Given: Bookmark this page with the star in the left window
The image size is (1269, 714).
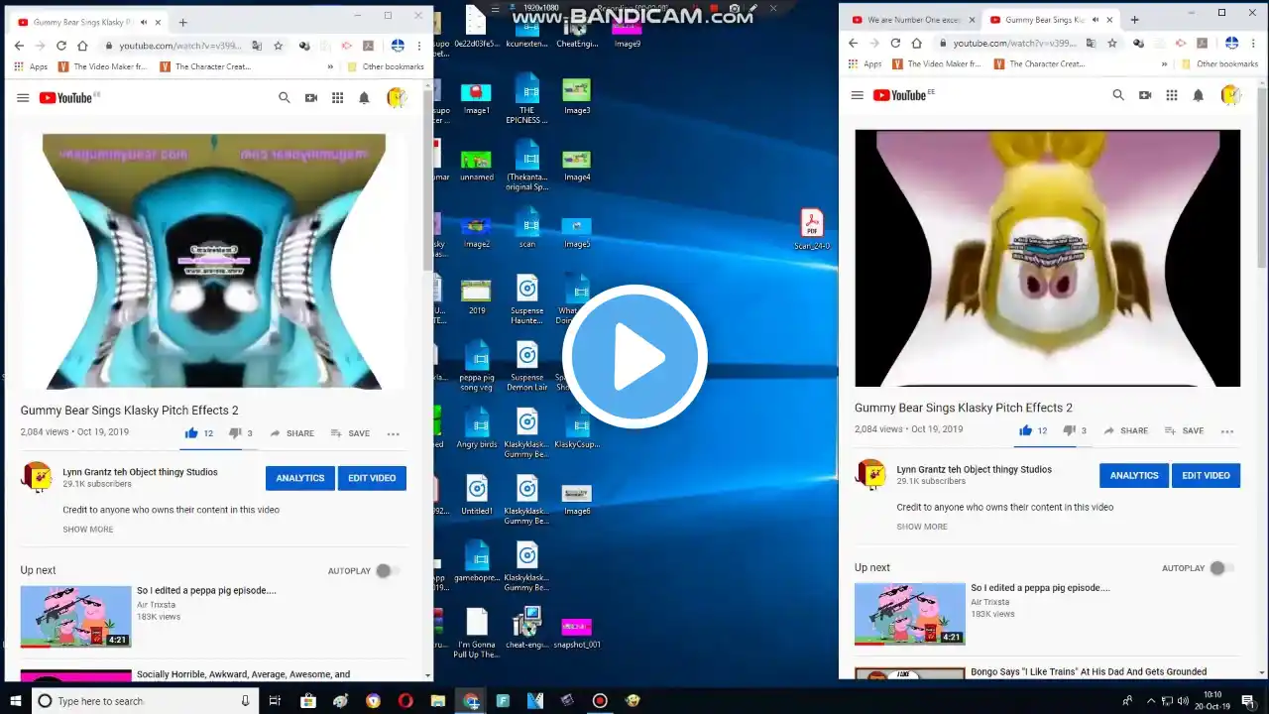Looking at the screenshot, I should point(279,46).
